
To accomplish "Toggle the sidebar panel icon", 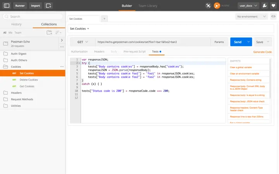I will coord(7,6).
